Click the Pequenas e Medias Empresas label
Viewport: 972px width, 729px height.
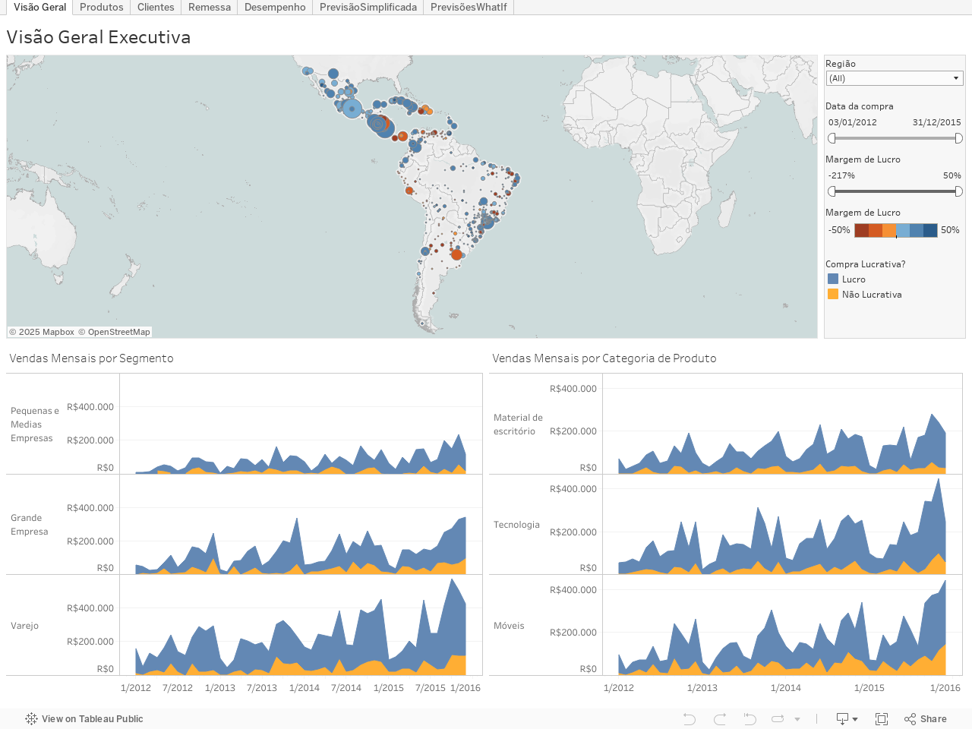(35, 424)
